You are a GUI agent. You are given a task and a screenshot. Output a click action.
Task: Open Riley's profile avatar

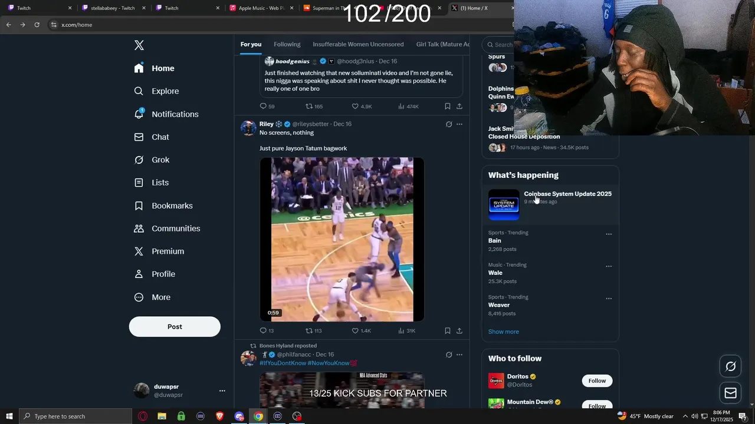pyautogui.click(x=248, y=128)
